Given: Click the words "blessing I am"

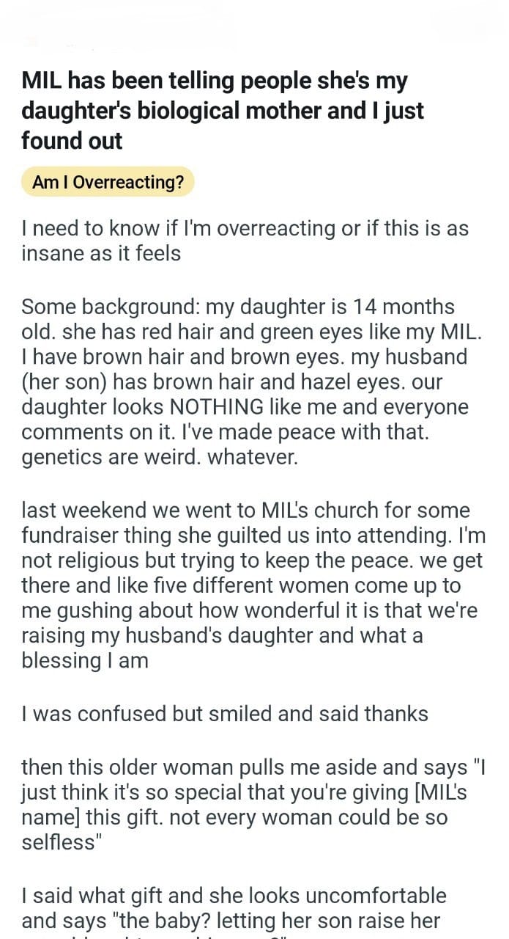Looking at the screenshot, I should (84, 660).
